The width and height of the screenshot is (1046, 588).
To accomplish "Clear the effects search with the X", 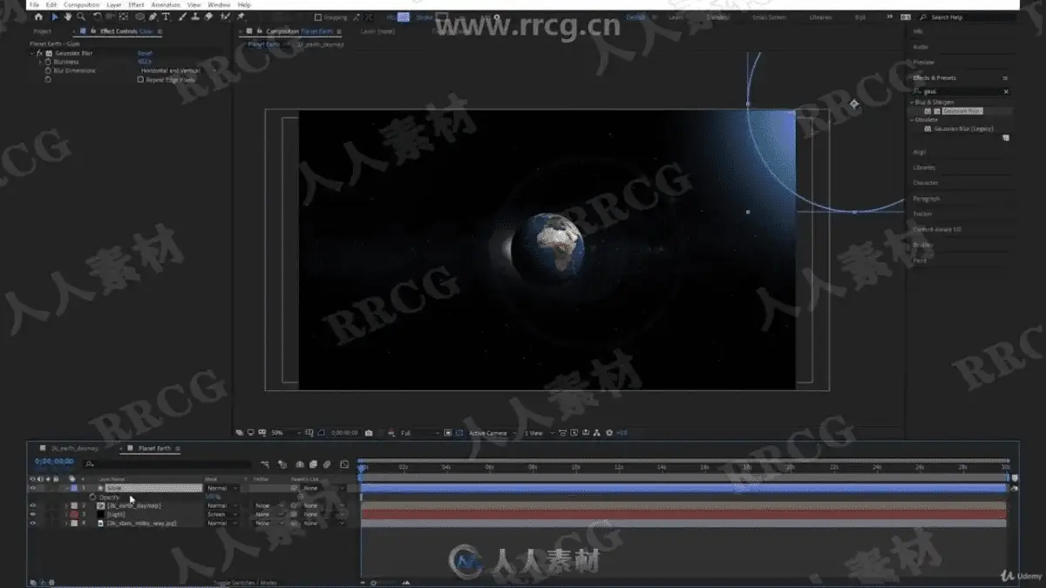I will [1006, 91].
